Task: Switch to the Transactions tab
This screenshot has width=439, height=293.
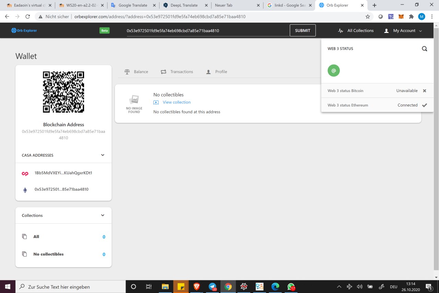Action: pyautogui.click(x=177, y=72)
